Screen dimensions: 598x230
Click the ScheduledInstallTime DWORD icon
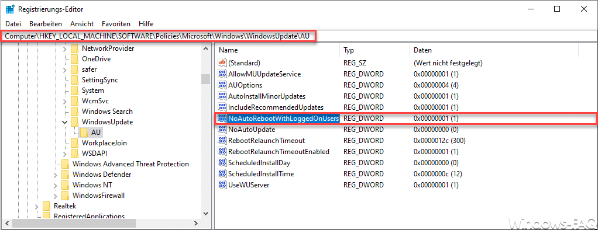222,173
